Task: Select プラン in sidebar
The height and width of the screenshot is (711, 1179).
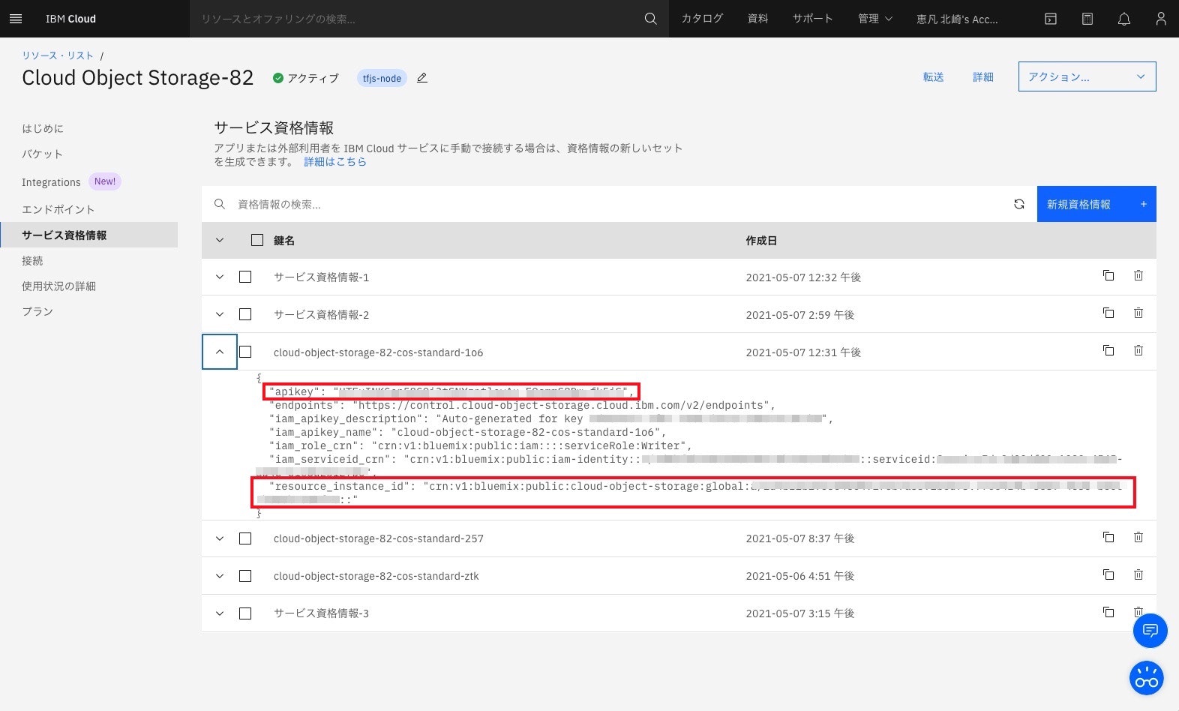Action: pyautogui.click(x=37, y=311)
